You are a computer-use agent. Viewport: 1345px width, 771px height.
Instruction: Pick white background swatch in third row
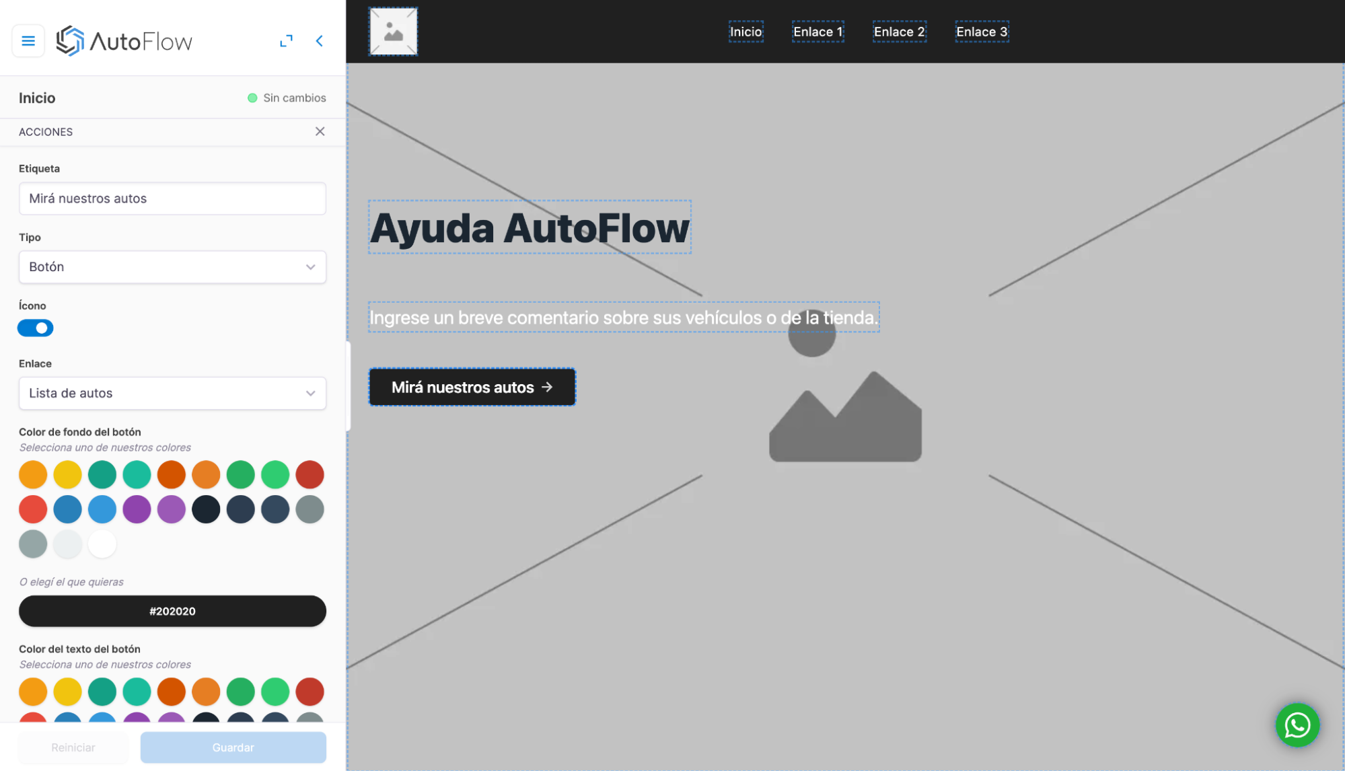click(102, 544)
